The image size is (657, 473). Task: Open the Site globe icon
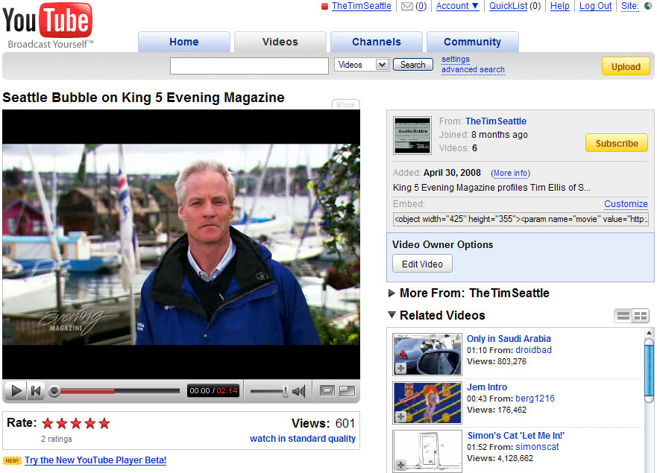[x=648, y=6]
